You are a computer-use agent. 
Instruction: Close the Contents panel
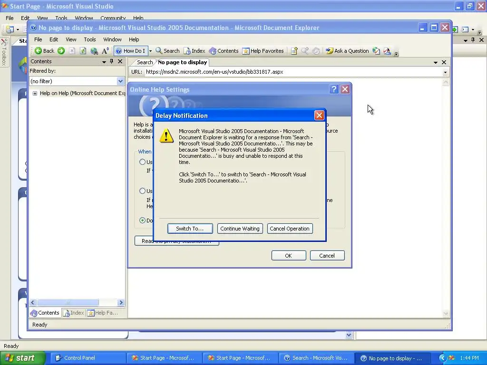coord(120,61)
